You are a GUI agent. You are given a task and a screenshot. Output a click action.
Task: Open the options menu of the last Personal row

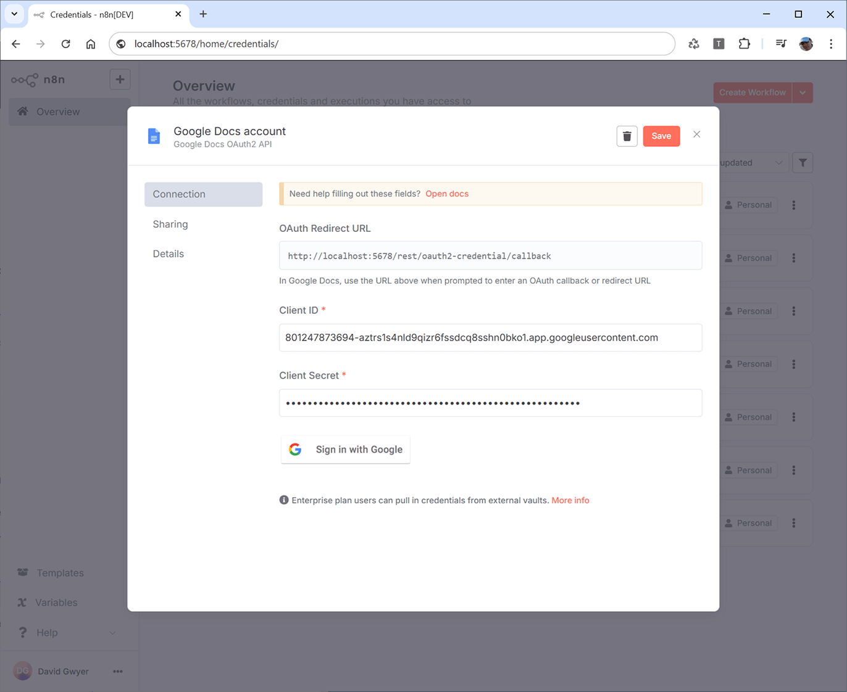pos(794,523)
